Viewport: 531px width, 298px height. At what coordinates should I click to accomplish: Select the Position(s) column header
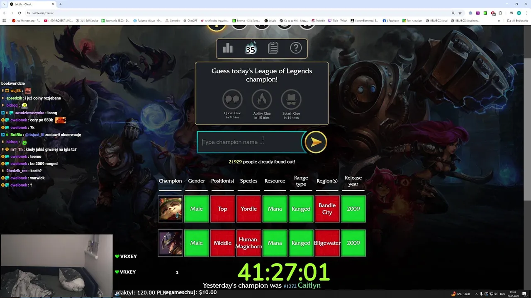click(x=222, y=181)
